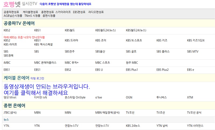Open the SBS울산 regional channel
The height and width of the screenshot is (130, 215).
click(100, 52)
